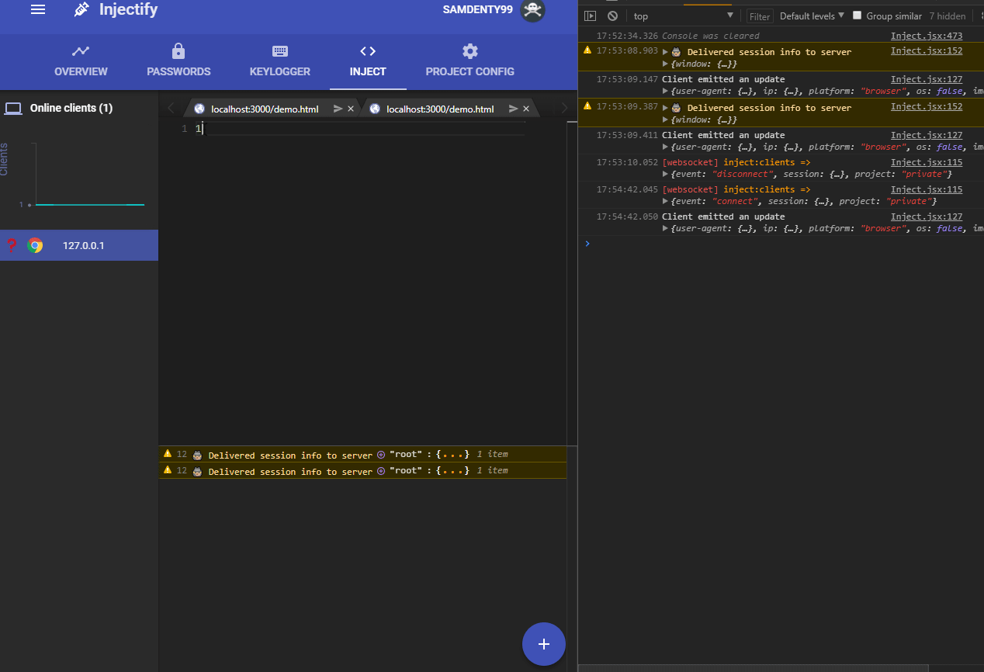Click the console Filter input
This screenshot has height=672, width=984.
pos(760,16)
